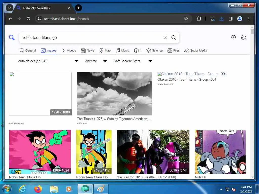Open Windows Media Player on taskbar
Image resolution: width=259 pixels, height=194 pixels.
(69, 189)
